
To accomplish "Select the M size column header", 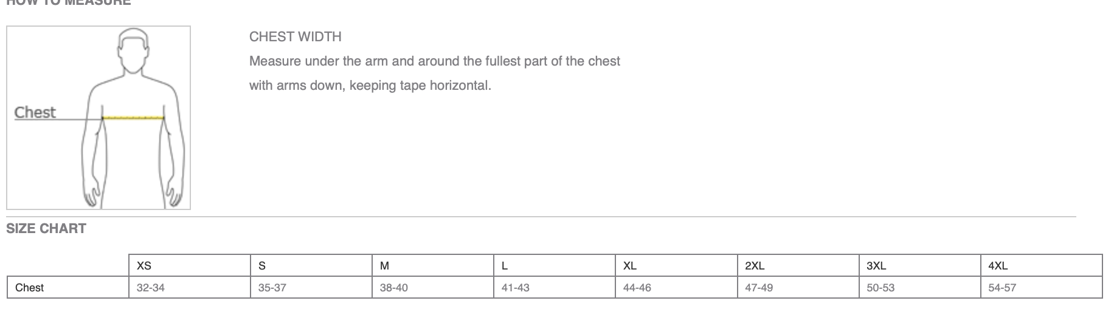I will point(384,266).
